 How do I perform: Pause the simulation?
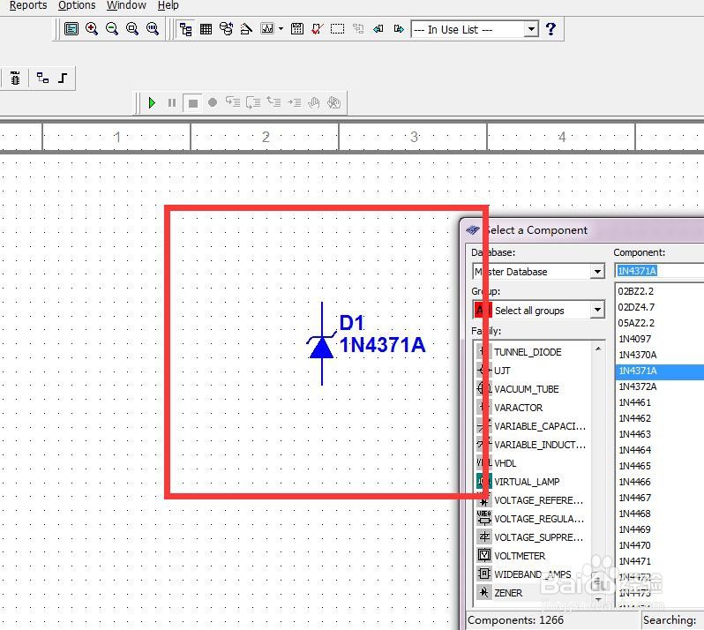172,103
